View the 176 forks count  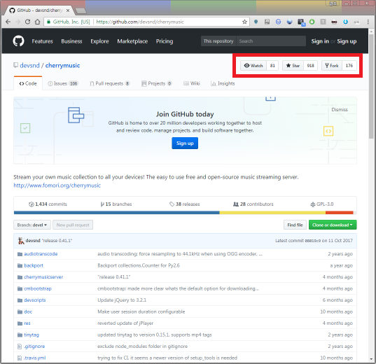pos(349,66)
